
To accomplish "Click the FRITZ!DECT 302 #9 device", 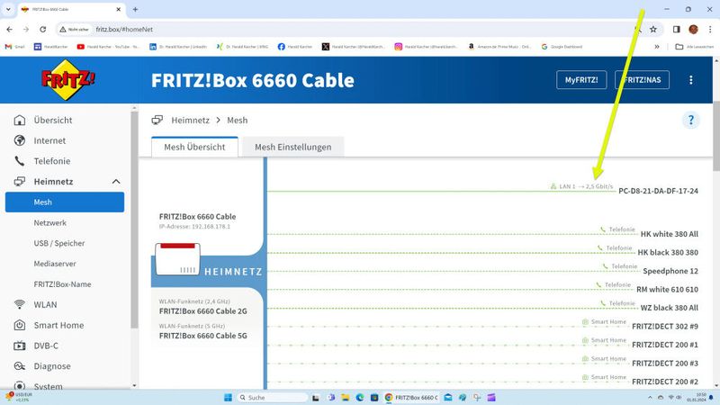I will (665, 327).
